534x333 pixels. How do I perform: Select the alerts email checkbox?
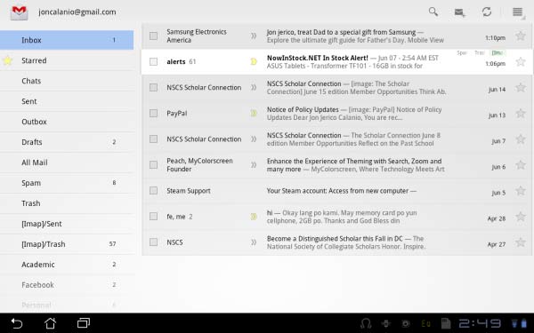point(154,61)
